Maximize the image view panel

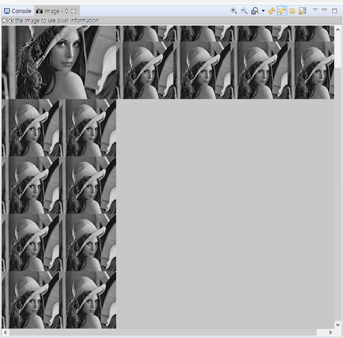tap(334, 11)
